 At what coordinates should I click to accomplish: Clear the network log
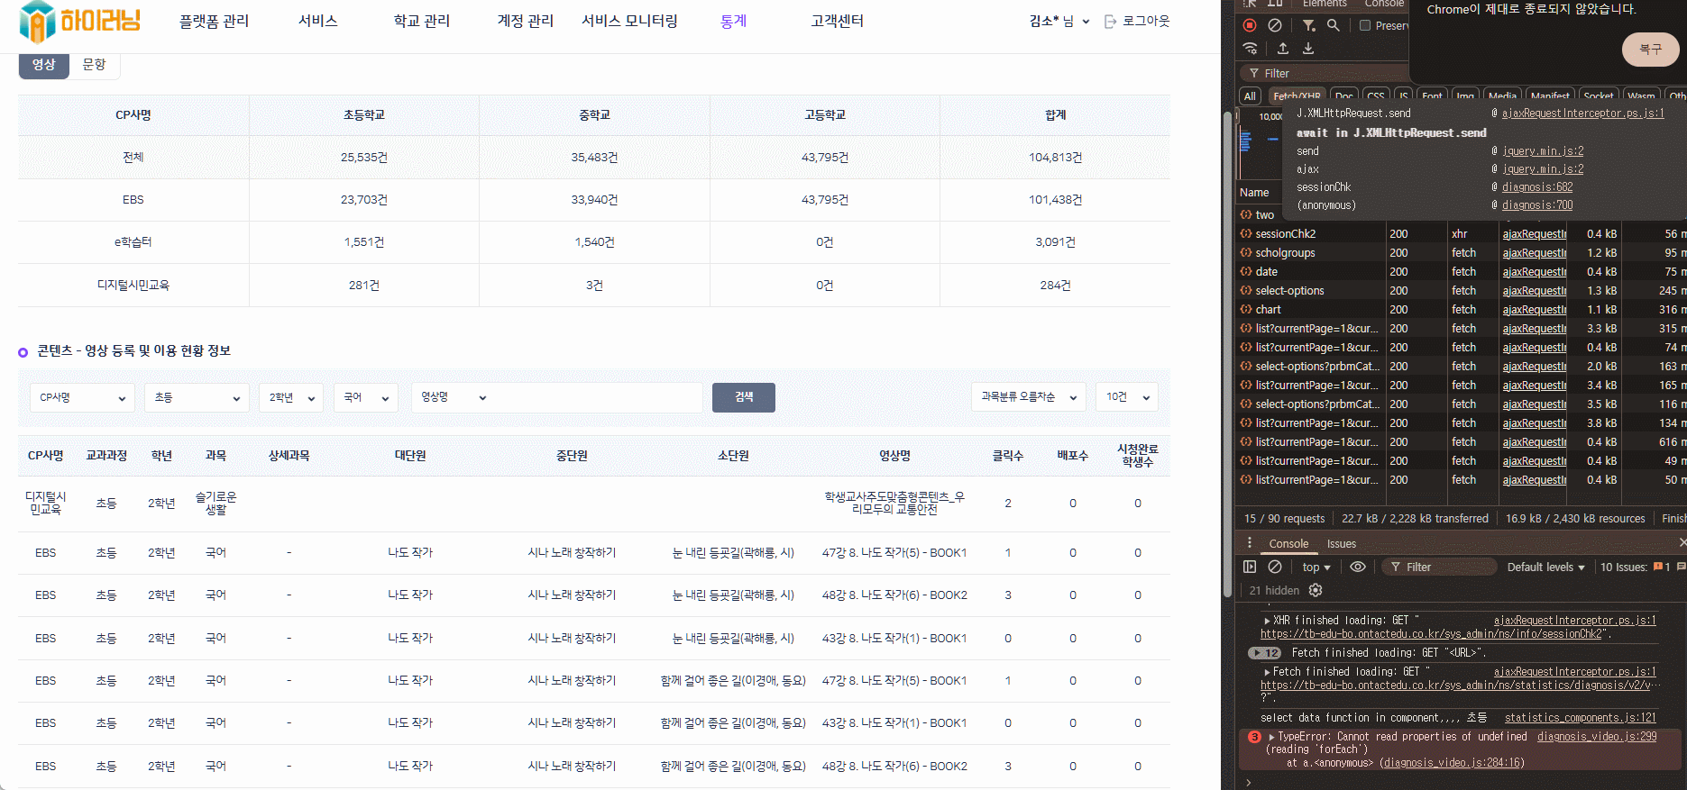point(1275,25)
